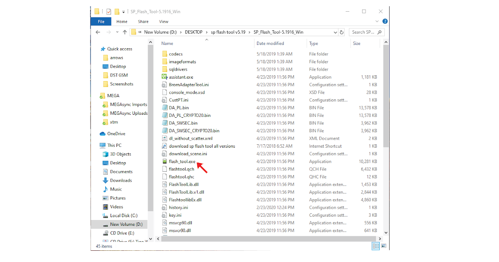The width and height of the screenshot is (499, 262).
Task: Click the msvcp90.dll file icon
Action: pos(164,223)
